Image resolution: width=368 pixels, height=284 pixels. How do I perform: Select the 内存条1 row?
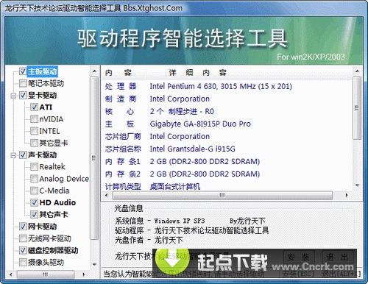pos(227,161)
